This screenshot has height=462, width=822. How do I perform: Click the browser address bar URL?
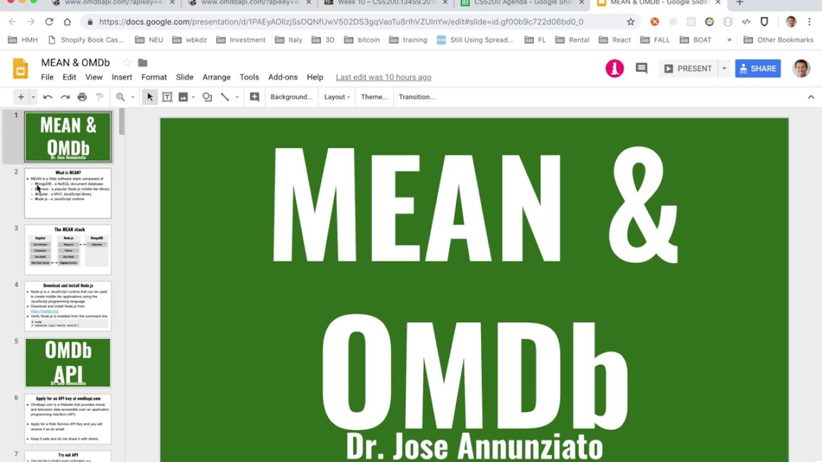[341, 22]
